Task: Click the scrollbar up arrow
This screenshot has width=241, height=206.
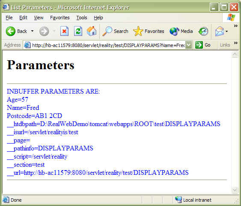Action: click(235, 54)
